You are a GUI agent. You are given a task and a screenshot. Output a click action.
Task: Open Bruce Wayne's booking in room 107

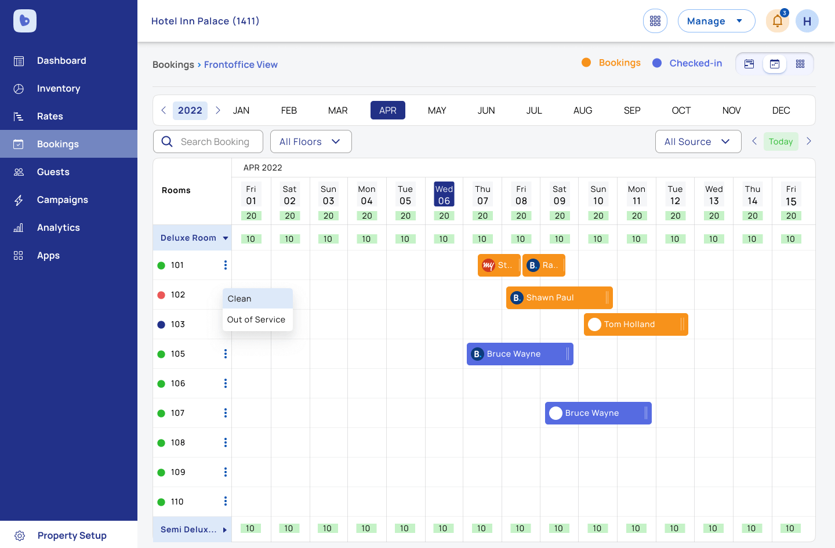tap(598, 413)
